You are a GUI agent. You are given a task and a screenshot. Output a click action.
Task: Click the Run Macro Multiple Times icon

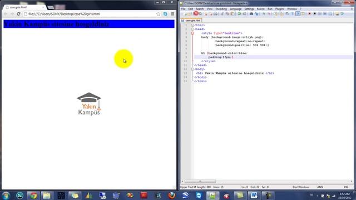tap(325, 14)
